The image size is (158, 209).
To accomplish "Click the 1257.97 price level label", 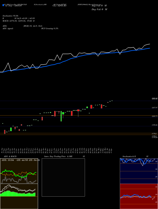I will [155, 107].
